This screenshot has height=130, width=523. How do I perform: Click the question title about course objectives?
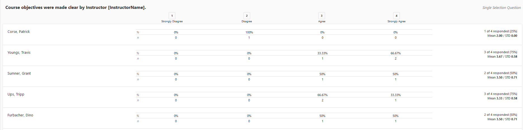[76, 8]
